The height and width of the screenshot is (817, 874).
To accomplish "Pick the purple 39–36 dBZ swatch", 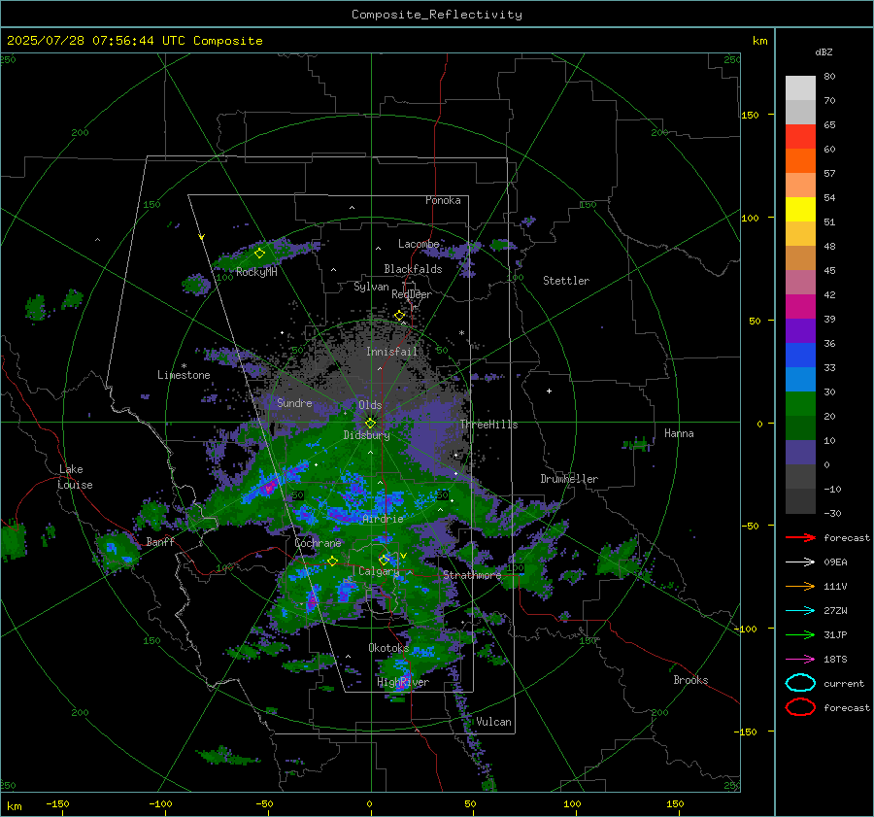I will [x=800, y=330].
